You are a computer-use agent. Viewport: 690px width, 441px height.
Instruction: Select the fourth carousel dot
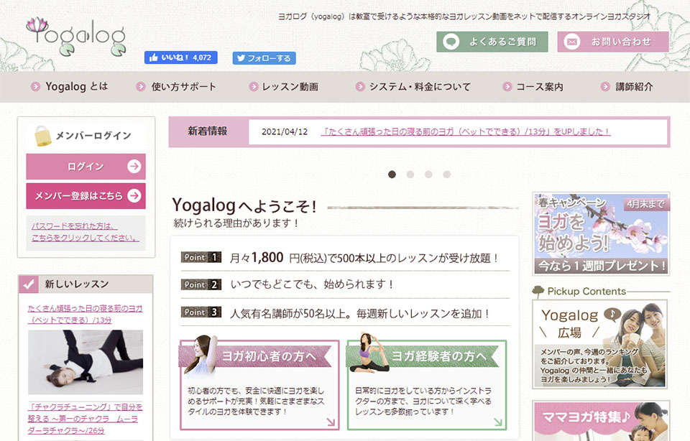[446, 175]
